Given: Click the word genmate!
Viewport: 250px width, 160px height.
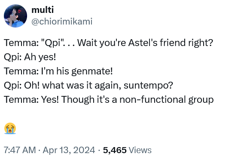Looking at the screenshot, I should [92, 71].
